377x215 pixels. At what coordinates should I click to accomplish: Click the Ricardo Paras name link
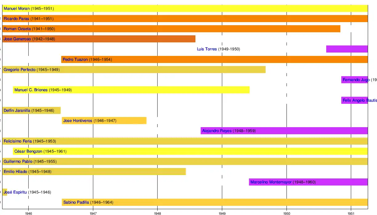click(x=16, y=19)
